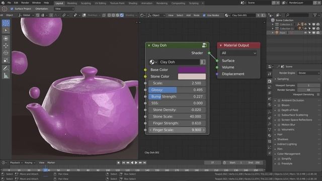The height and width of the screenshot is (181, 322).
Task: Open the Window menu
Action: click(36, 3)
